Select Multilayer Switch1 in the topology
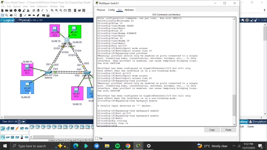This screenshot has width=267, height=150. [67, 40]
